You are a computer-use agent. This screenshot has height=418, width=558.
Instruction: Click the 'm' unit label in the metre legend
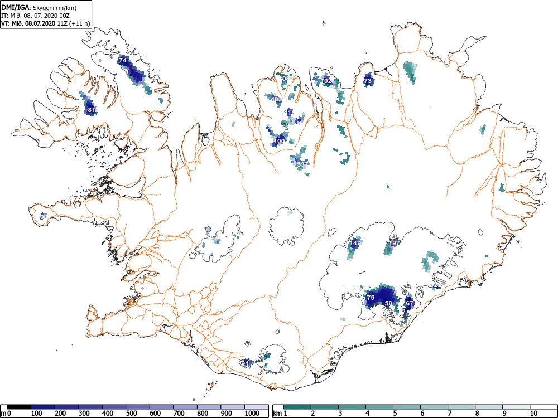pyautogui.click(x=3, y=414)
